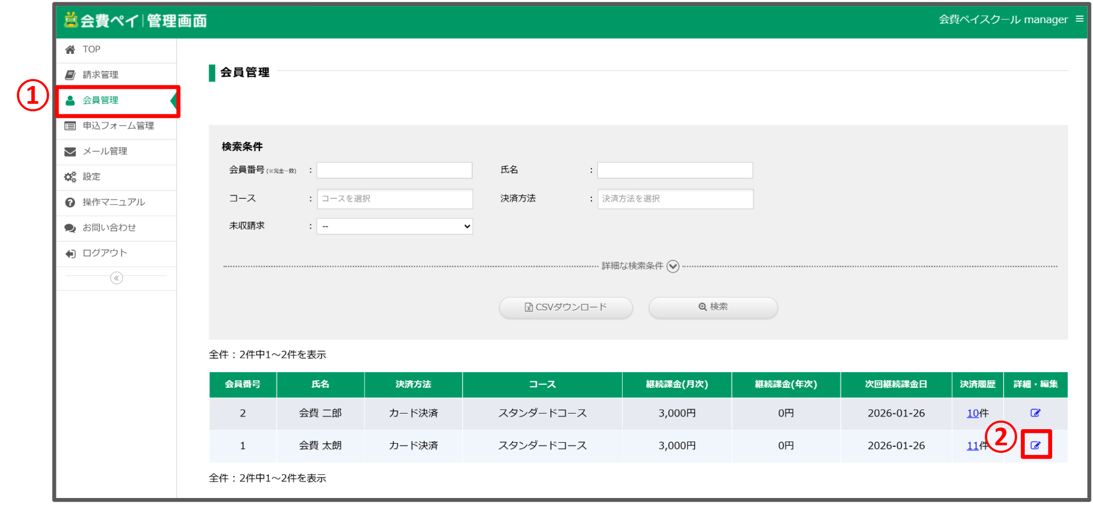Select 請求管理 in the sidebar
Screen dimensions: 1093x505
(x=101, y=75)
